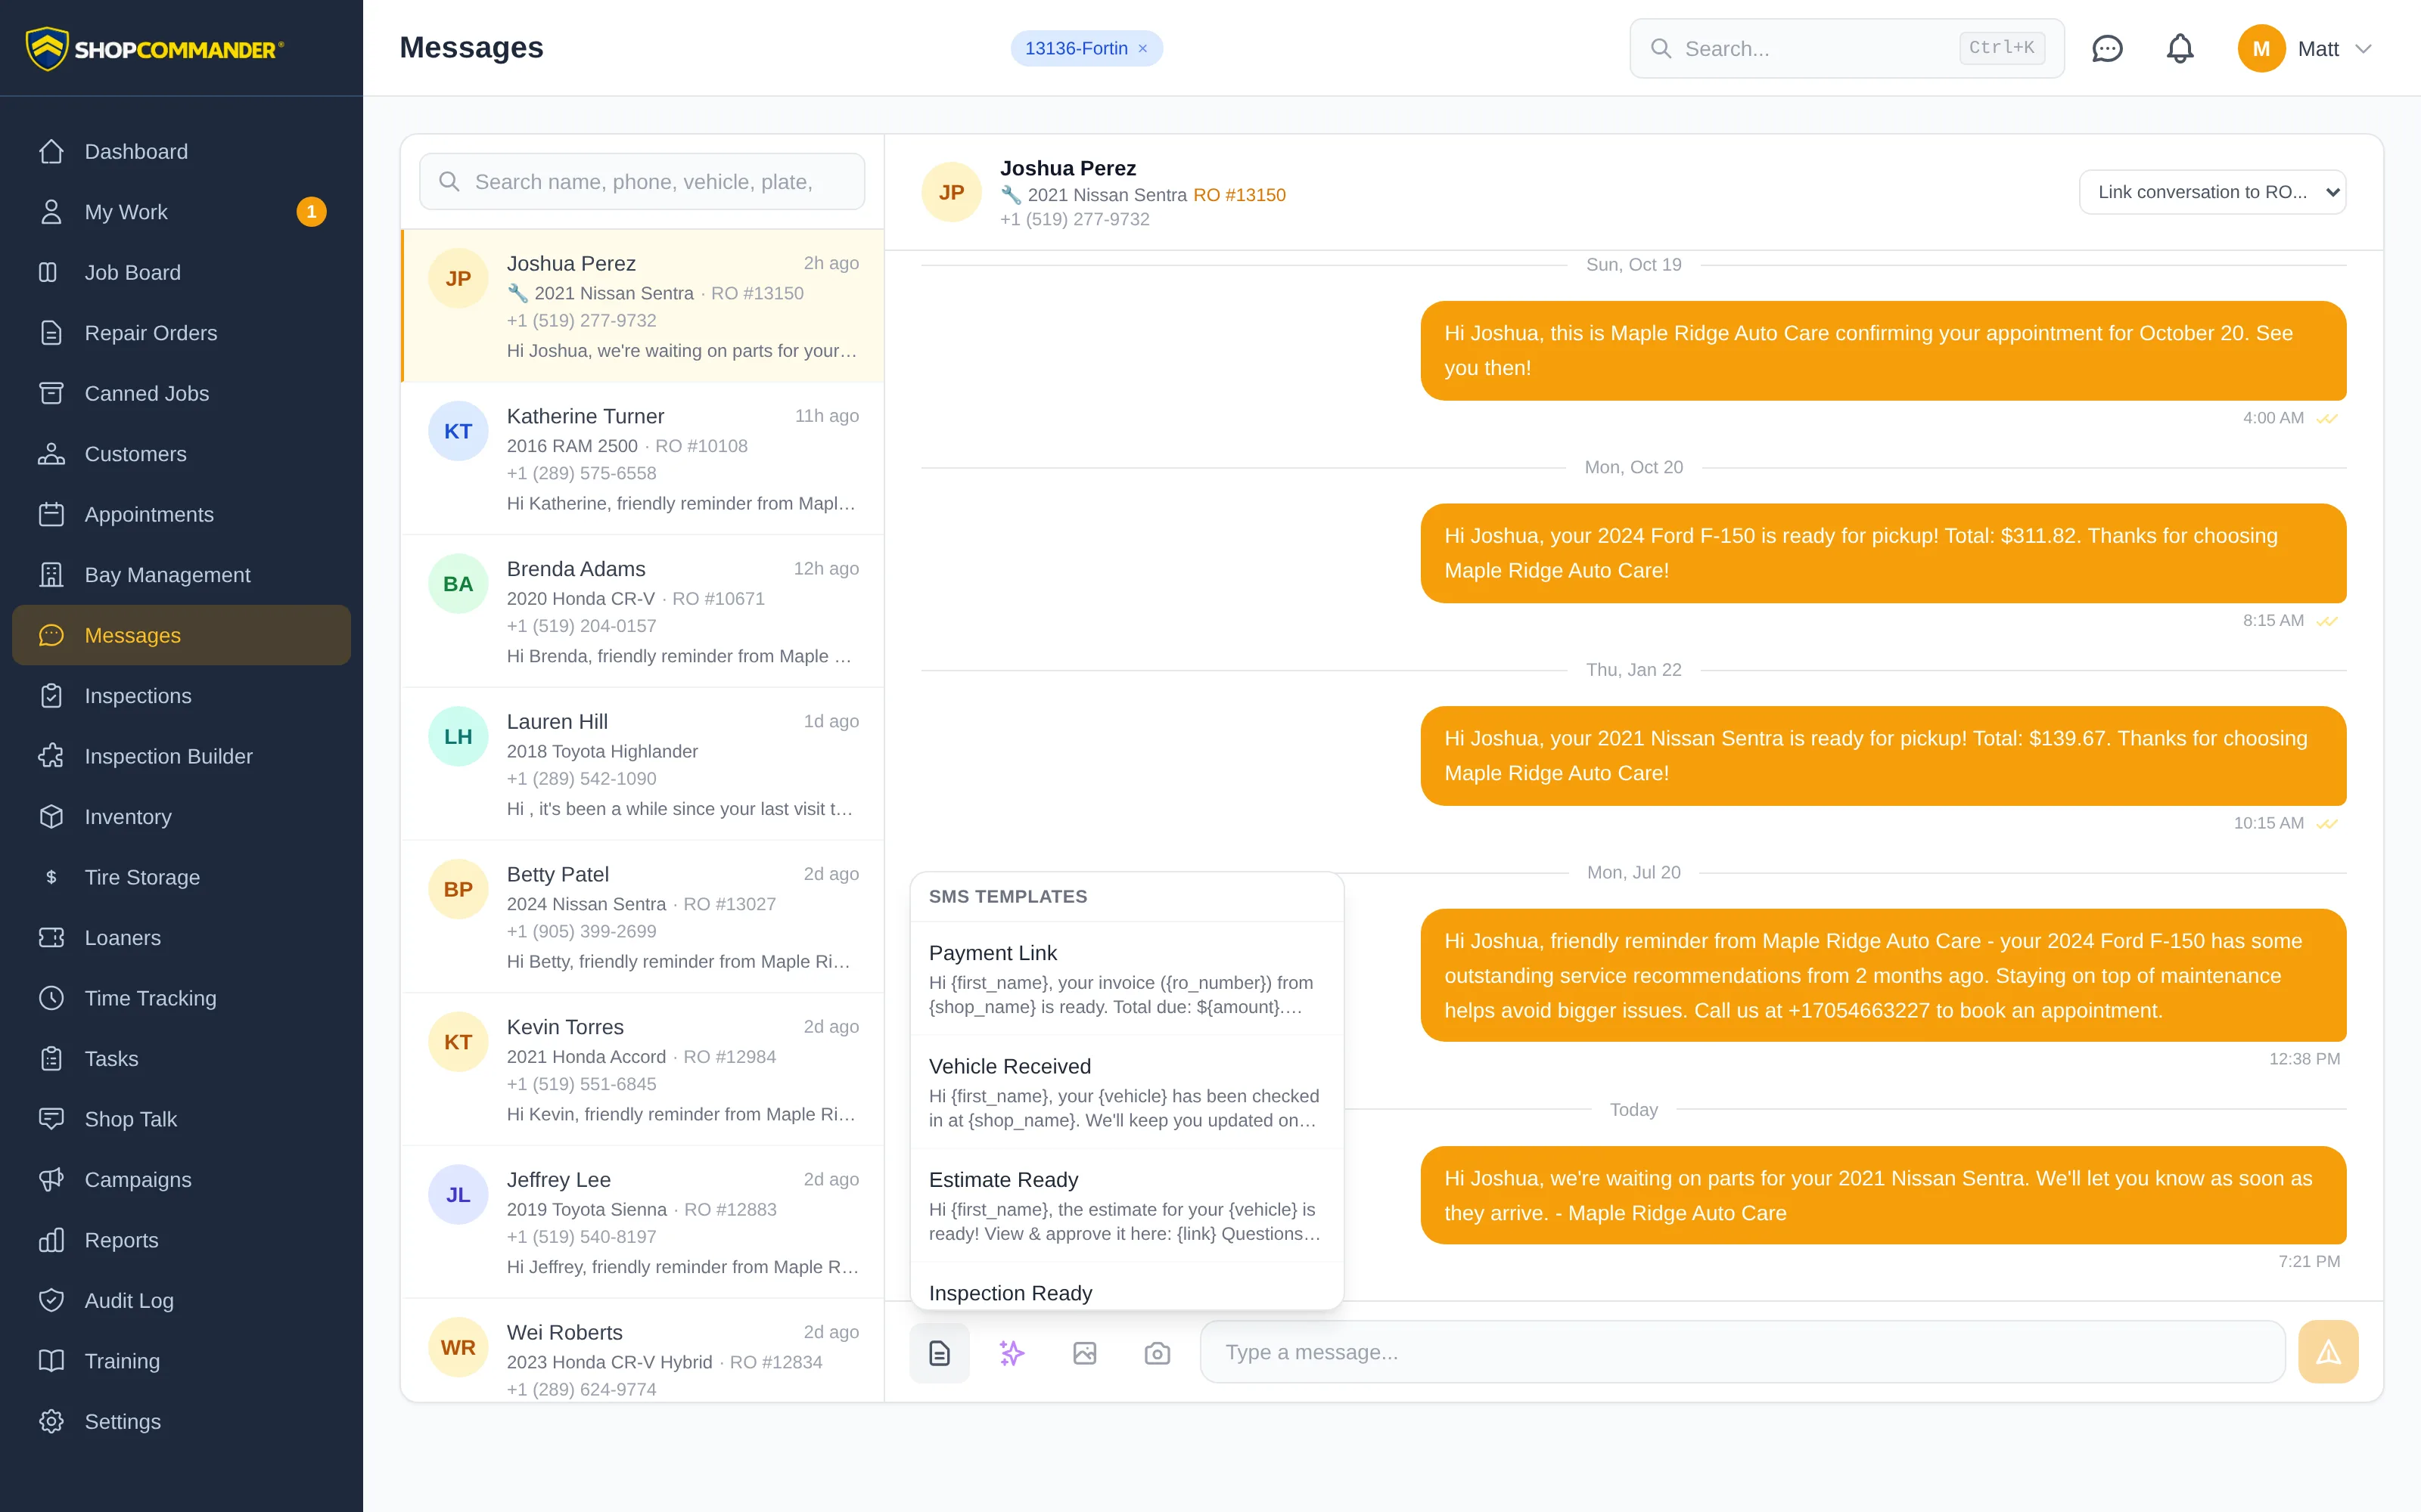Open Wei Roberts conversation
Screen dimensions: 2421x1512
(642, 1351)
